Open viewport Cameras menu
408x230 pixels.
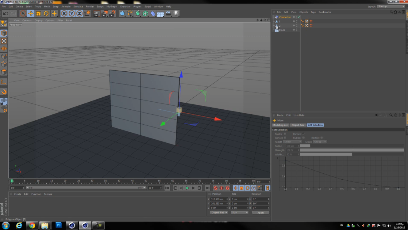27,21
